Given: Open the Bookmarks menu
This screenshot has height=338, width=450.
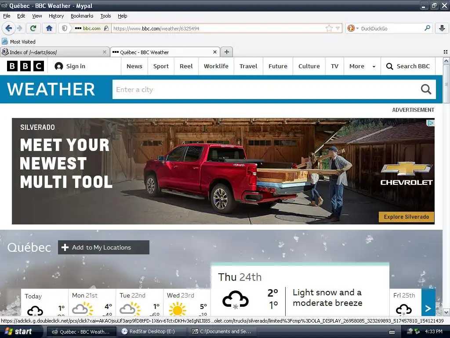Looking at the screenshot, I should 82,16.
